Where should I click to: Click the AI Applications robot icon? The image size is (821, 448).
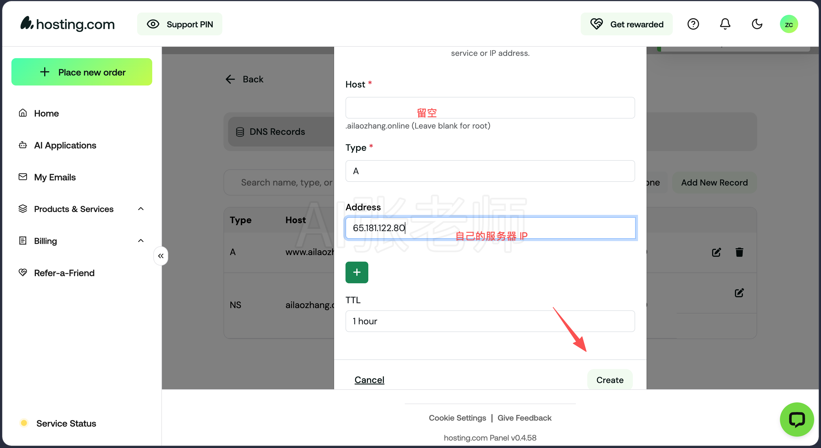pyautogui.click(x=23, y=145)
